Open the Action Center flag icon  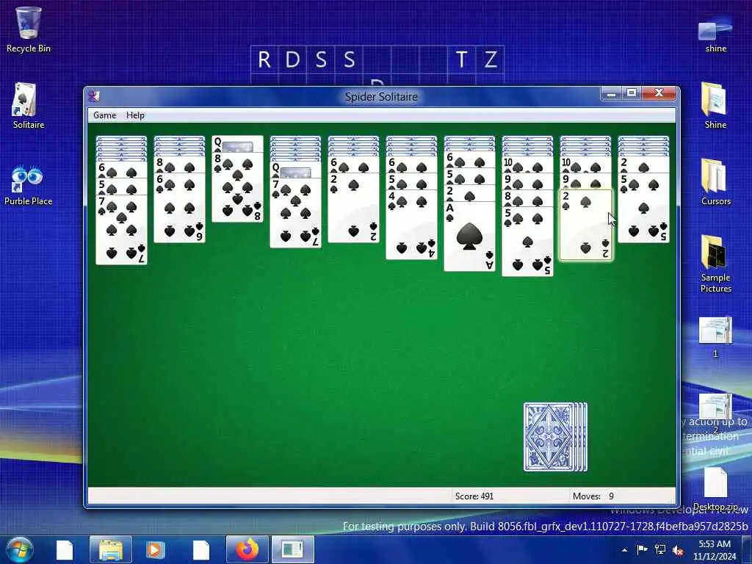coord(642,549)
